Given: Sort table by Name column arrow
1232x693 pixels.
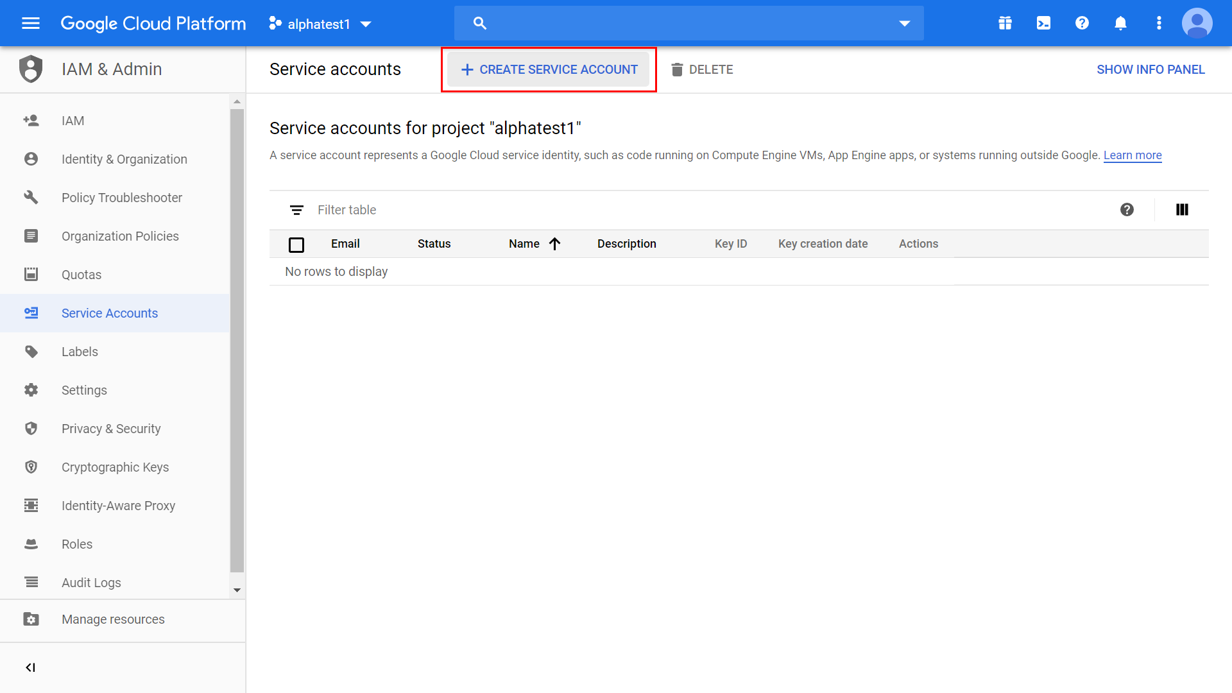Looking at the screenshot, I should coord(555,244).
